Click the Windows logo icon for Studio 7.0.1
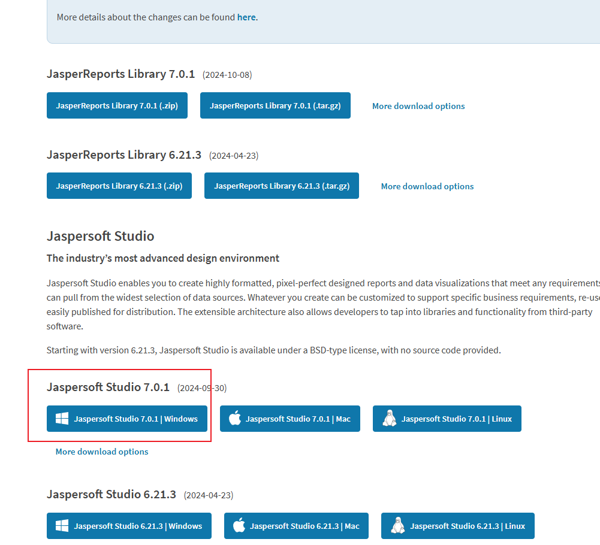 [62, 419]
